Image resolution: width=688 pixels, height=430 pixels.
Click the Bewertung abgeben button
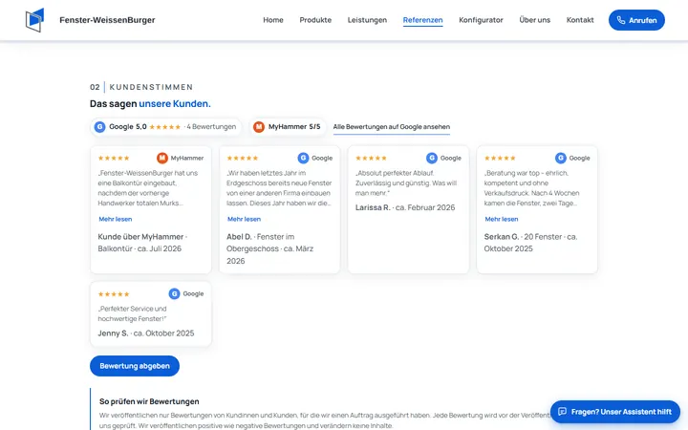point(135,366)
